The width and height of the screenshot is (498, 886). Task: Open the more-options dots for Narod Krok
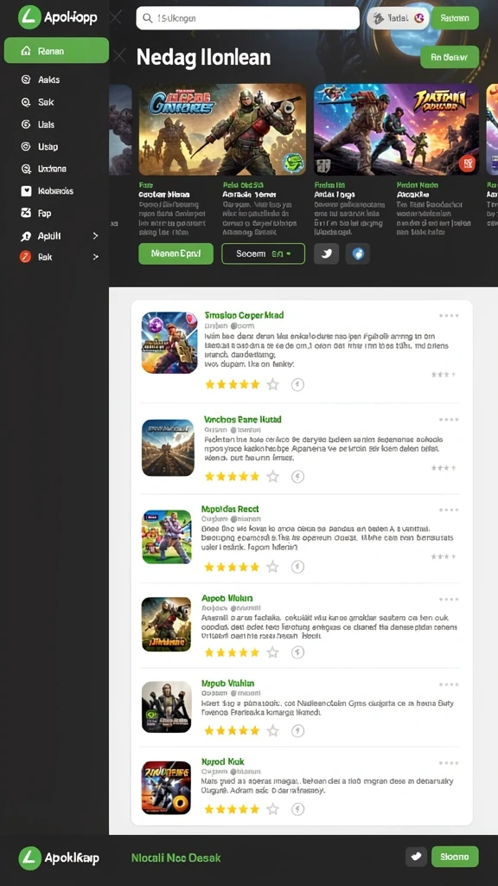449,763
